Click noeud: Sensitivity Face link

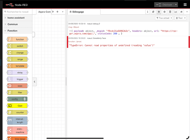tap(96, 38)
